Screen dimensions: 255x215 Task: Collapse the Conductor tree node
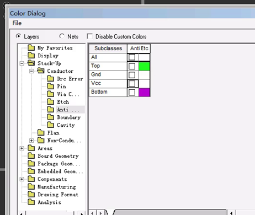pos(31,71)
